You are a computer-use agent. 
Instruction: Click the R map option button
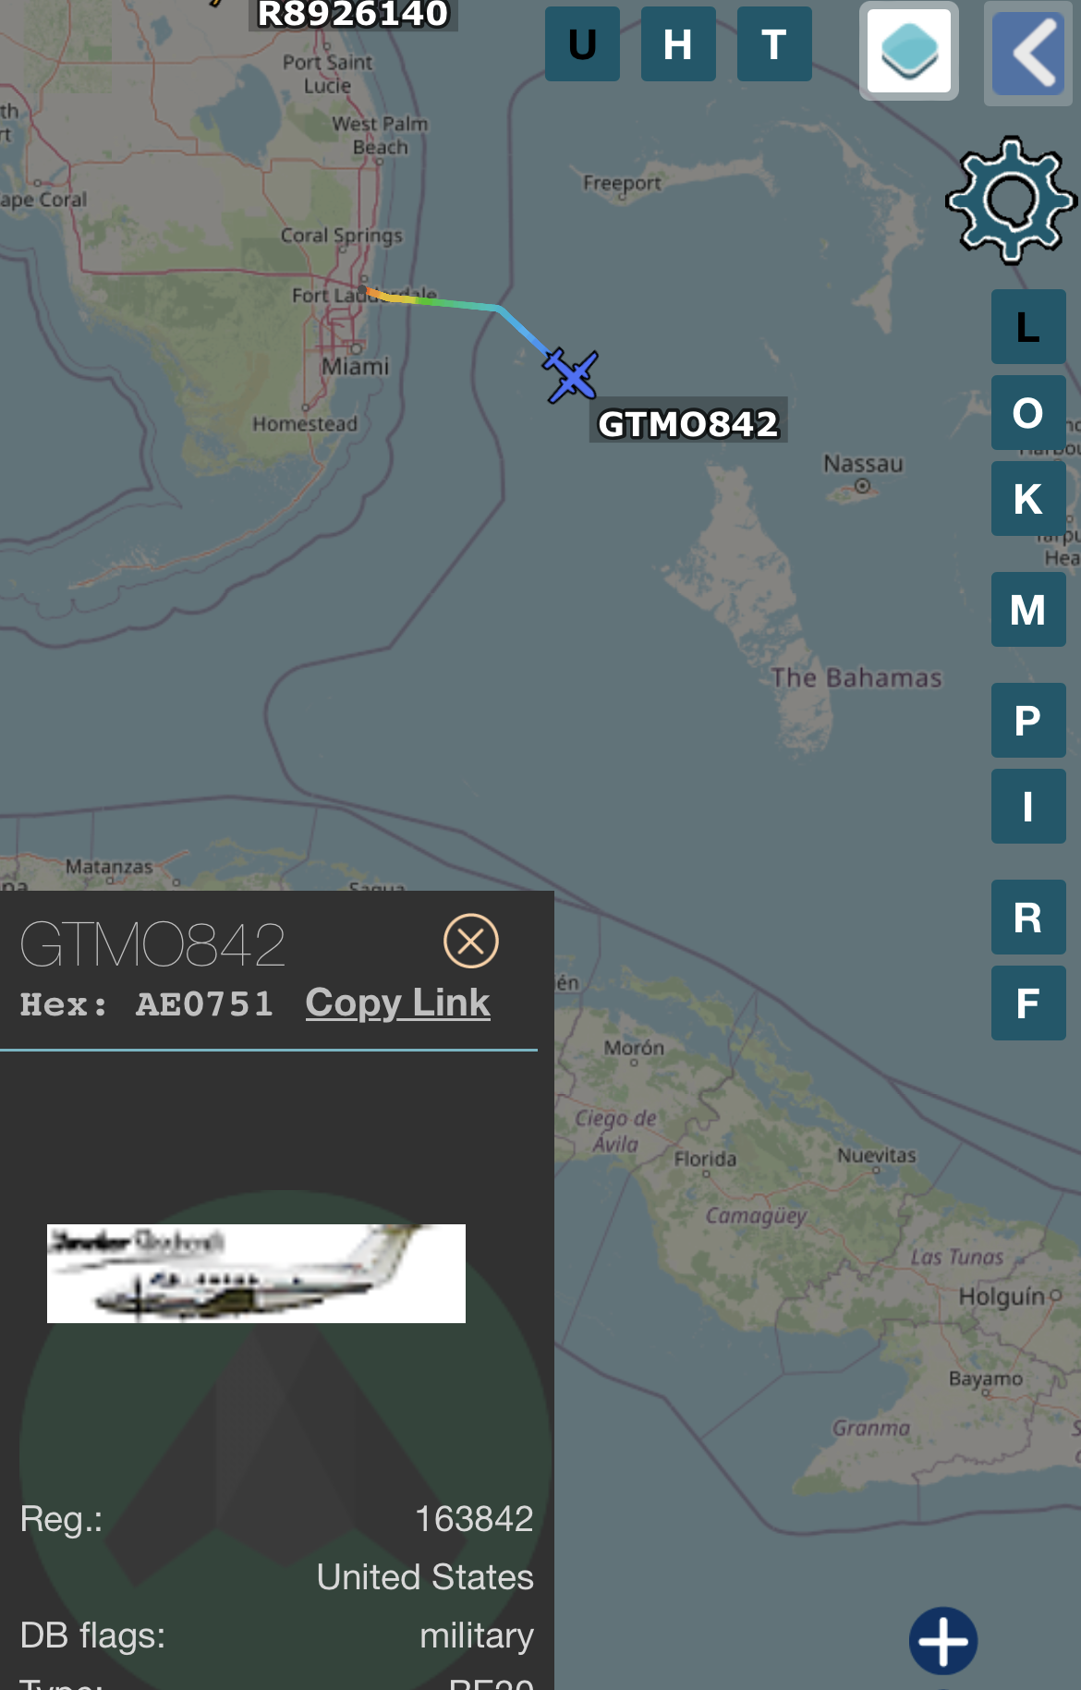coord(1028,918)
